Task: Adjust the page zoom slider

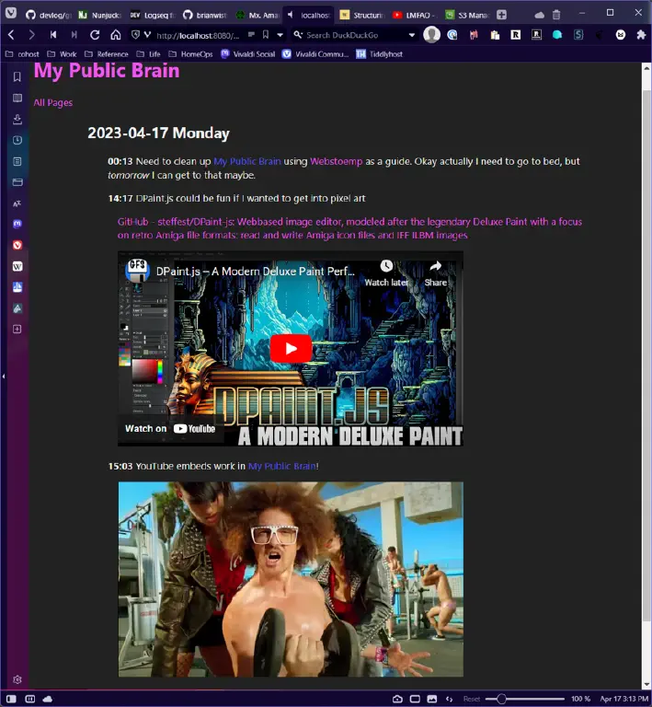Action: (x=524, y=699)
